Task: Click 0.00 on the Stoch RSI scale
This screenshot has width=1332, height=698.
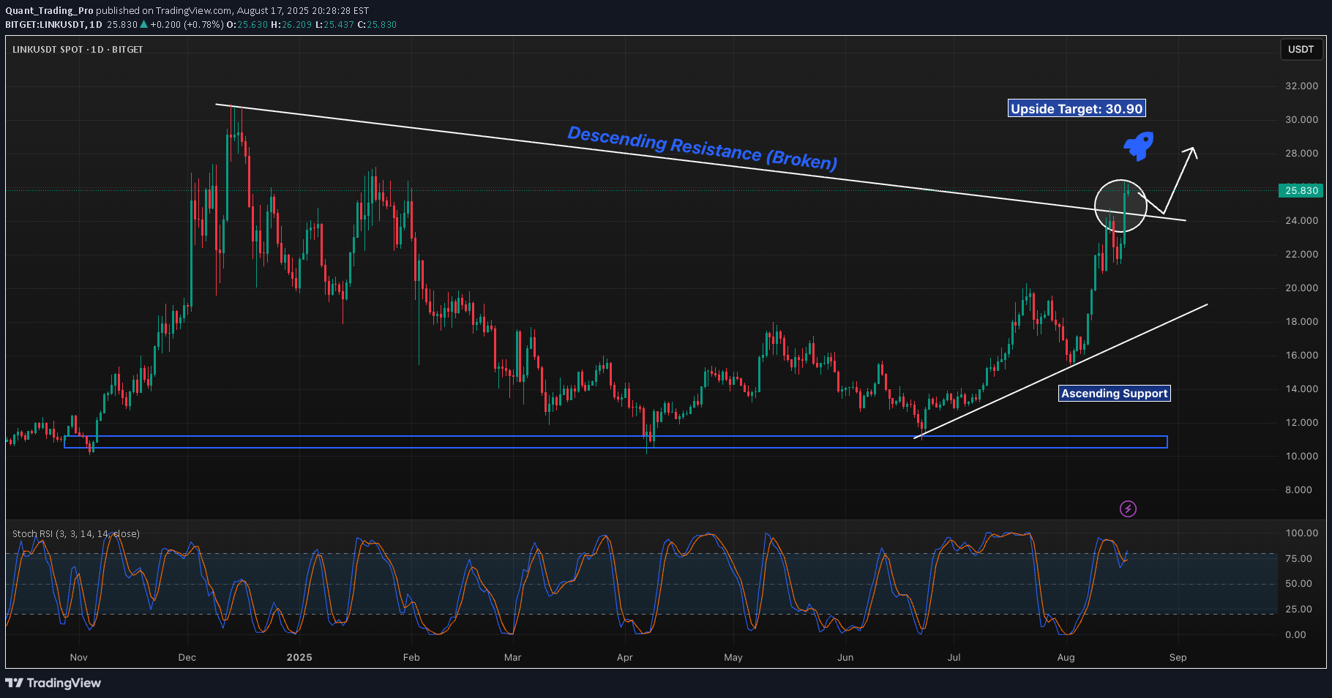Action: click(1295, 634)
